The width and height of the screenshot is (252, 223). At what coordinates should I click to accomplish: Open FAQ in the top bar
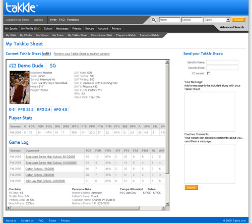[61, 20]
